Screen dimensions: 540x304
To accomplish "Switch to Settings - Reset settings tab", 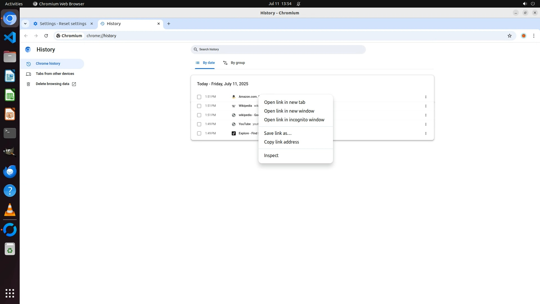I will [63, 24].
